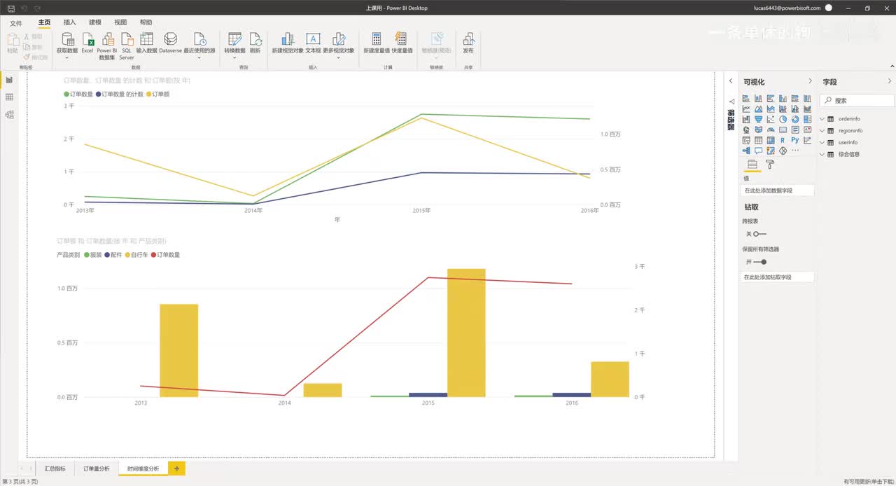Switch to the 视图 ribbon tab
The image size is (896, 486).
coord(120,22)
